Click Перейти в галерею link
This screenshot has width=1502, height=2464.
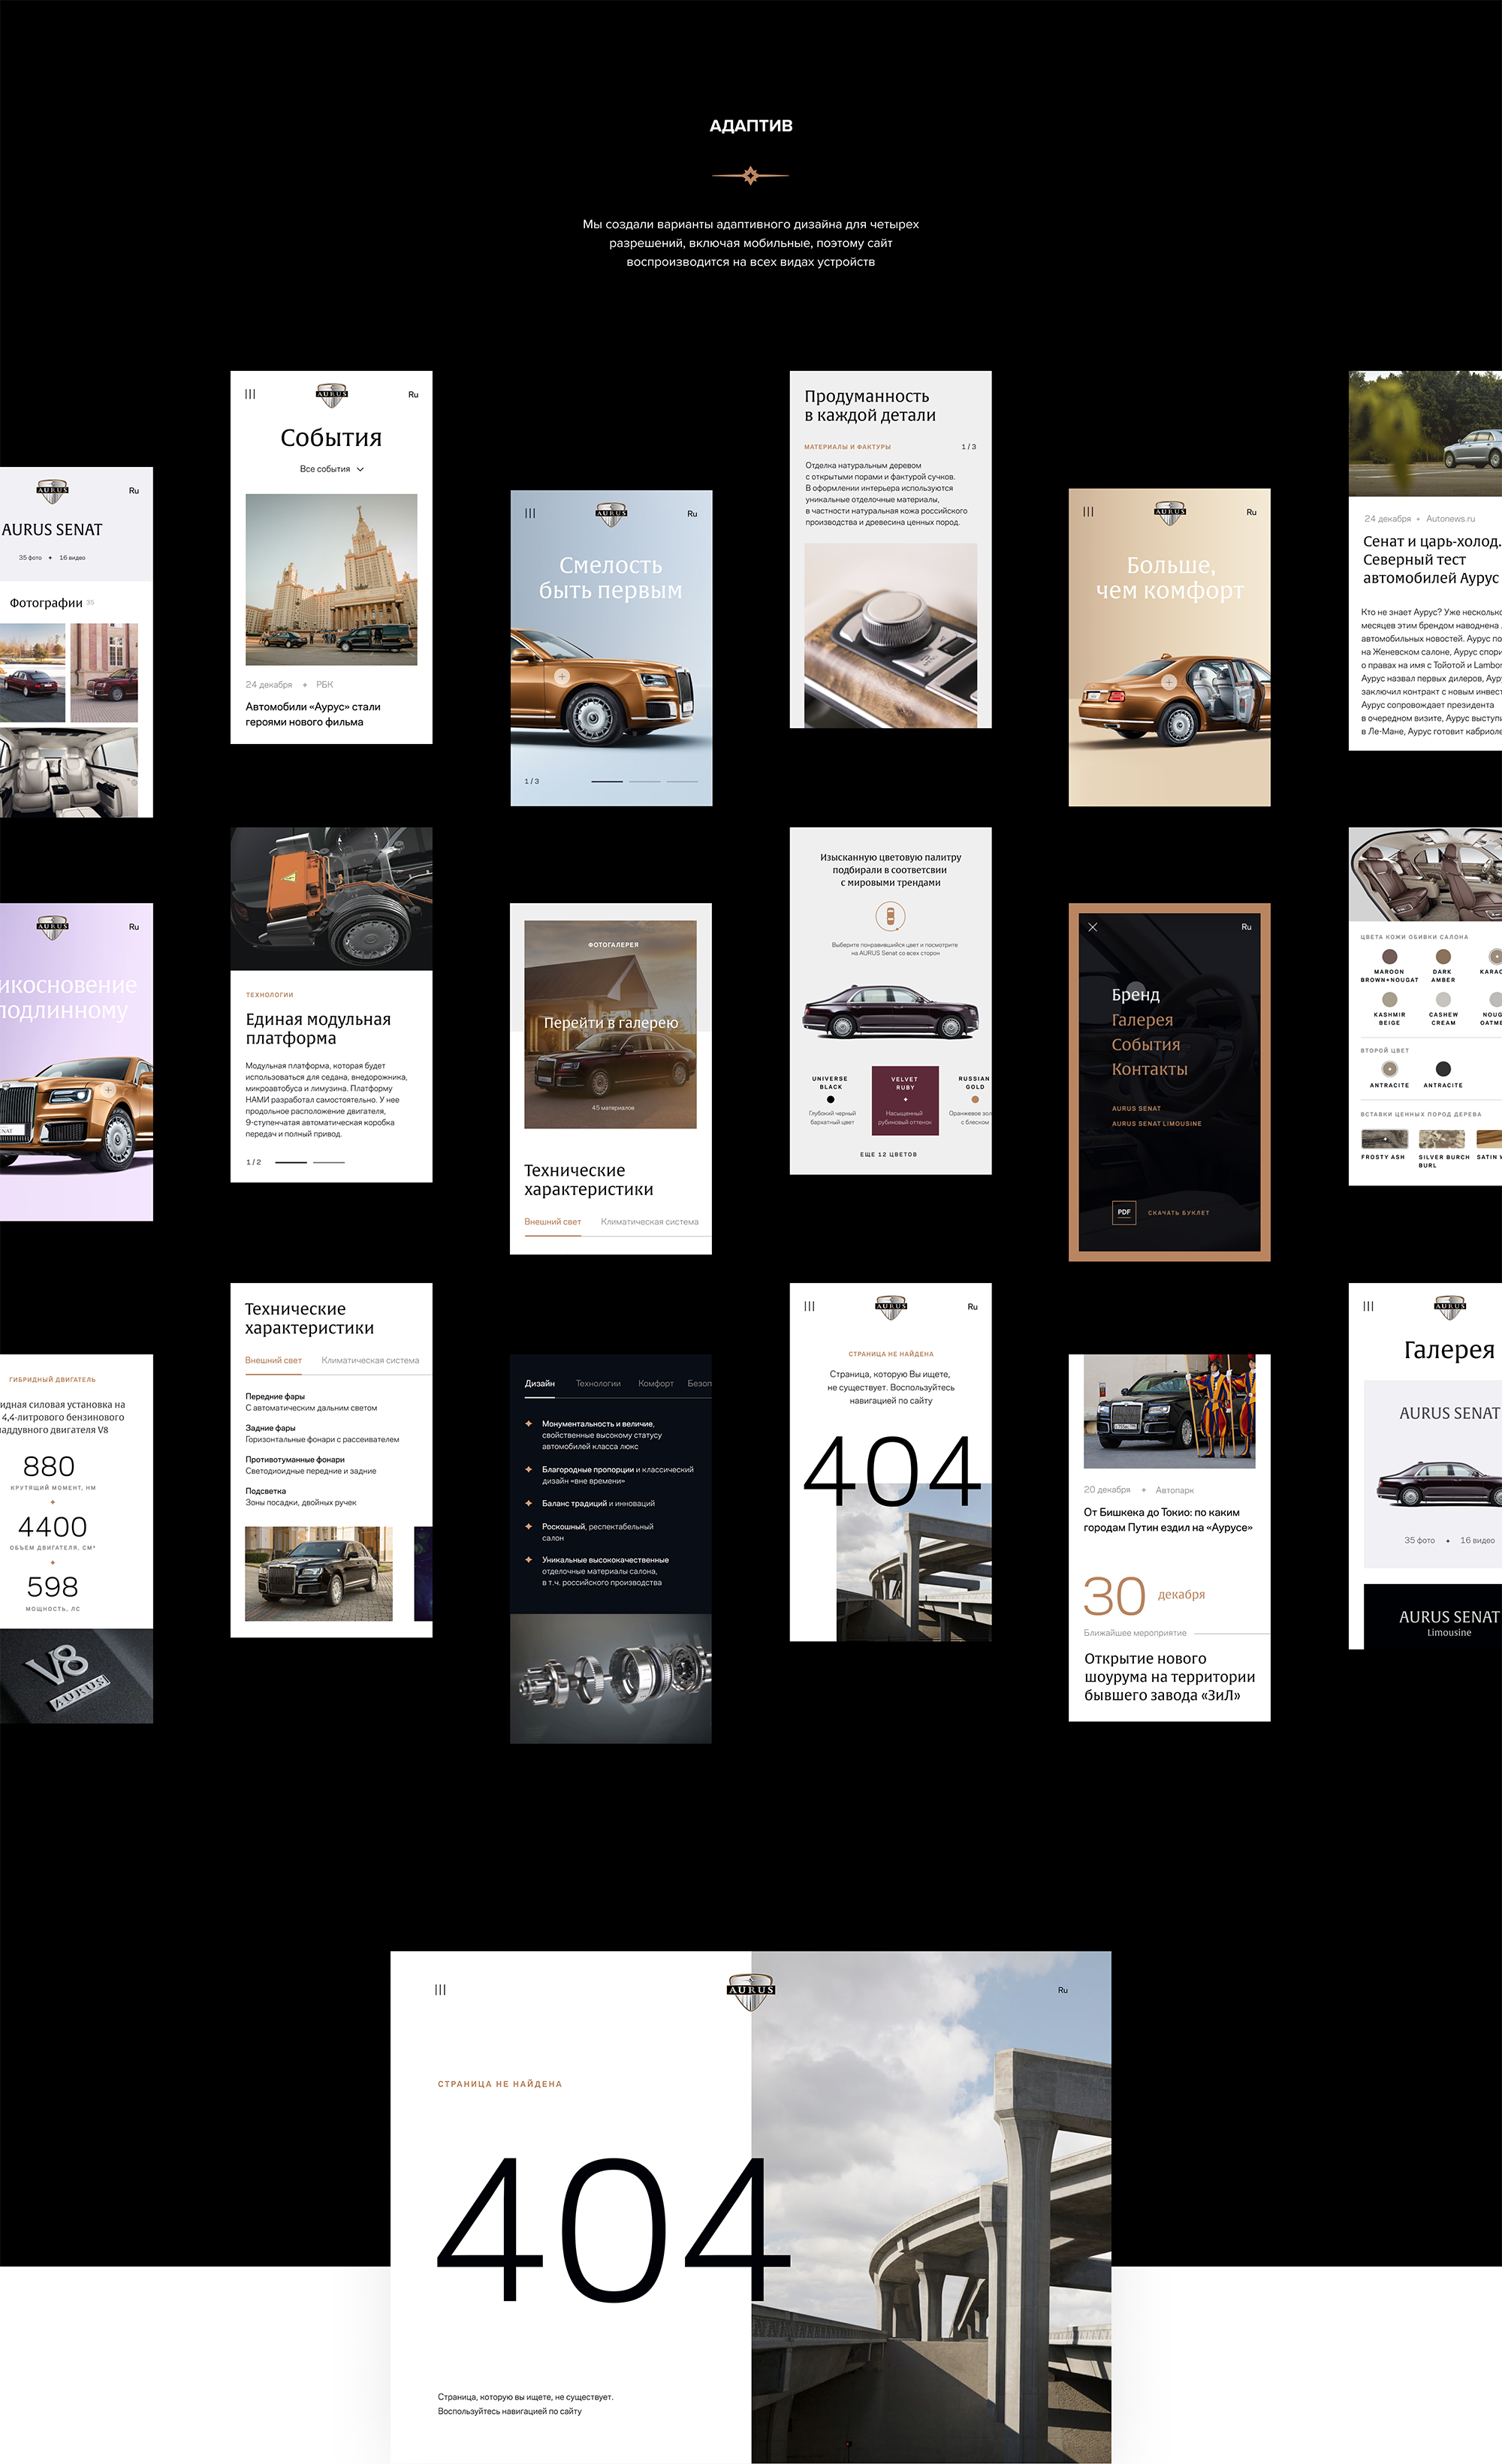point(610,1023)
